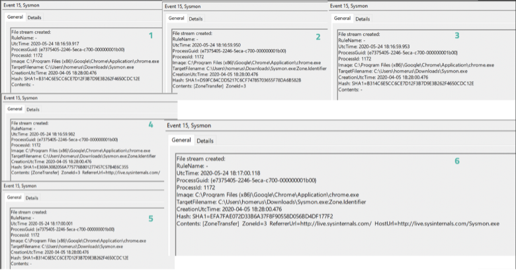Open Details tab of event timestamped 18:16:59.917
This screenshot has height=270, width=516.
click(x=34, y=17)
